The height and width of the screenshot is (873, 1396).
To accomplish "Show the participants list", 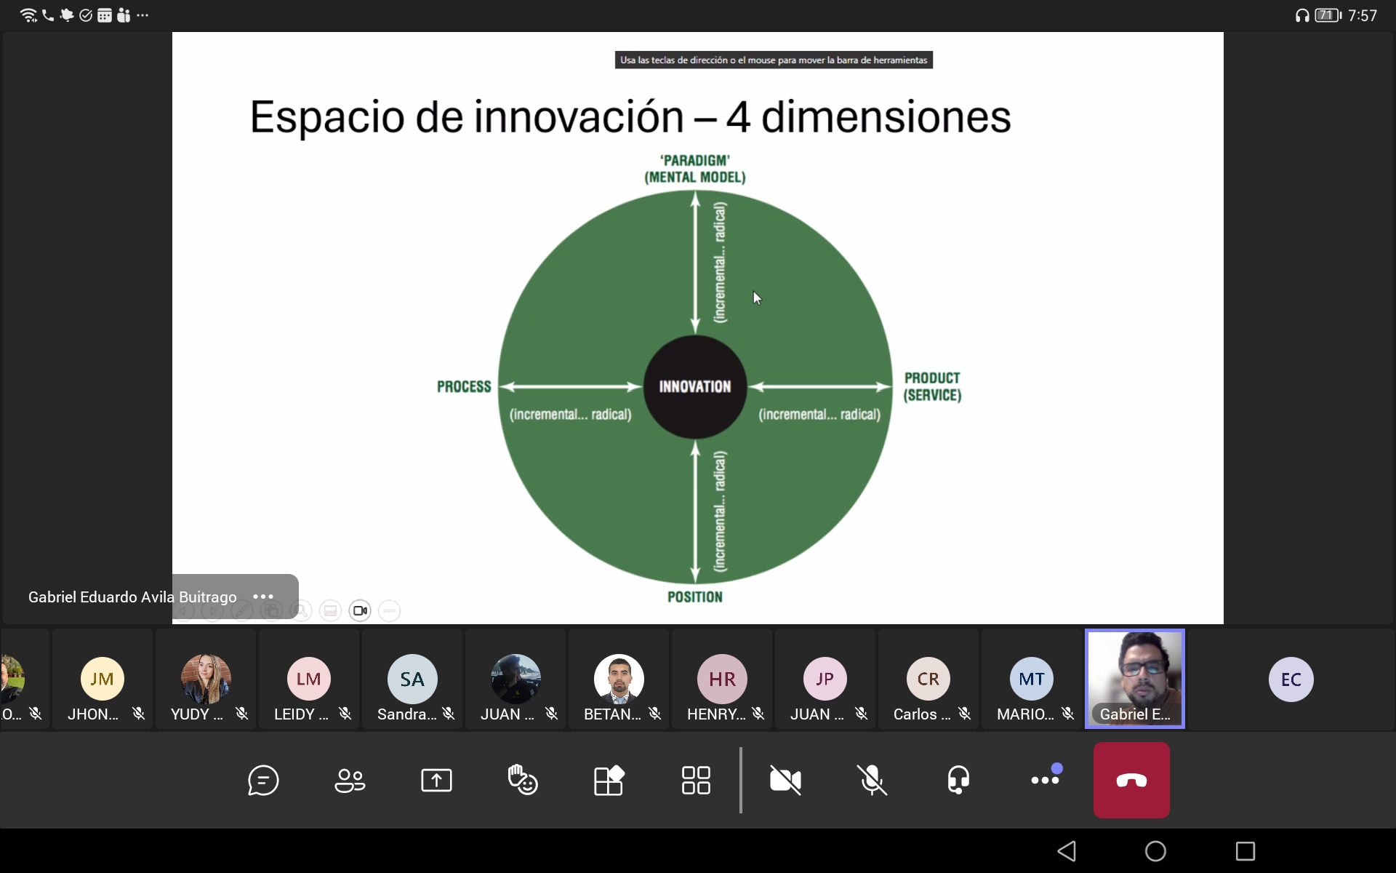I will [350, 781].
